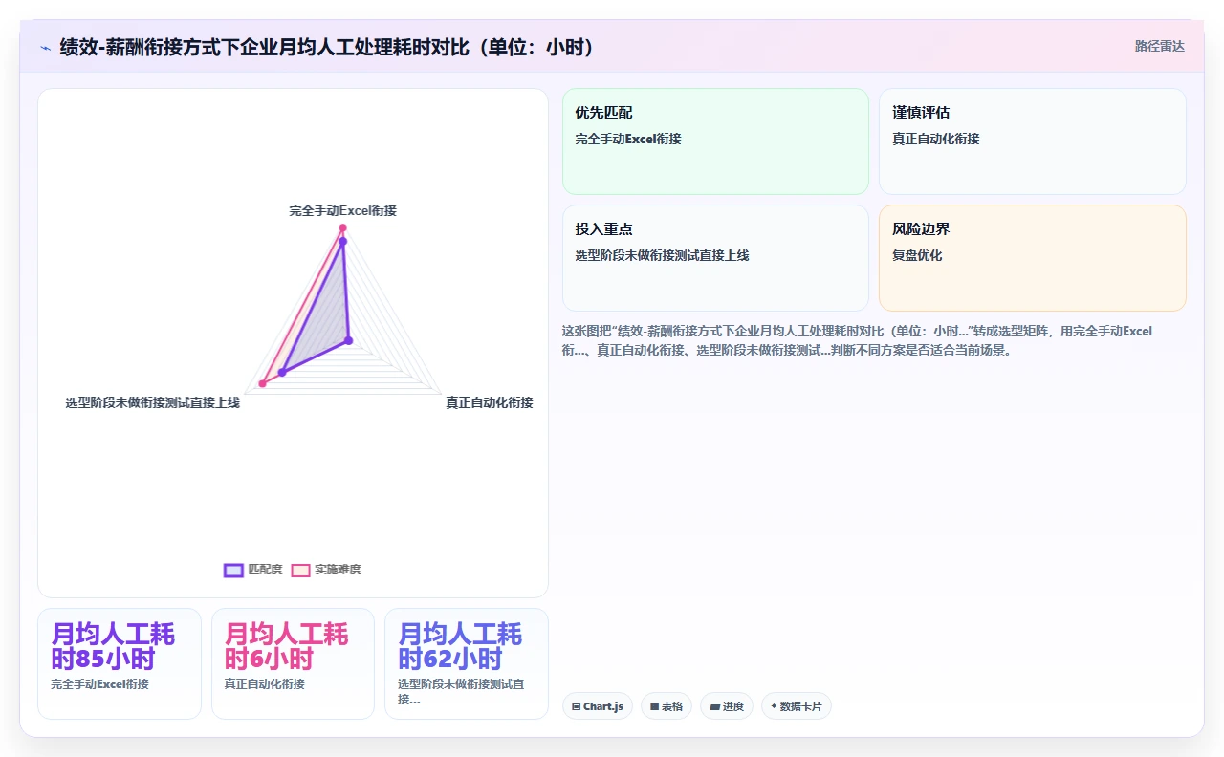This screenshot has width=1224, height=757.
Task: Click the 进度 tag
Action: 727,706
